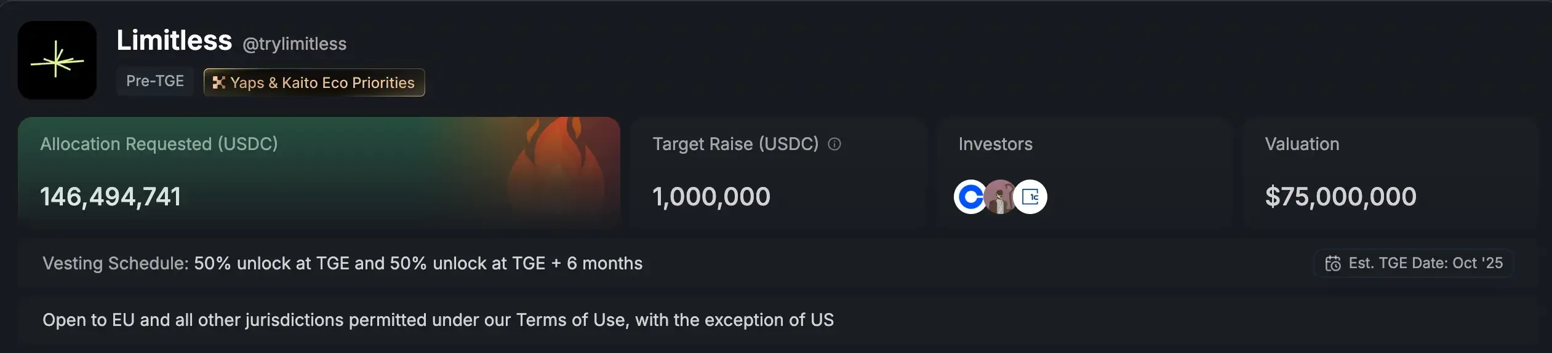The image size is (1552, 353).
Task: Click the Investors heading
Action: [995, 144]
